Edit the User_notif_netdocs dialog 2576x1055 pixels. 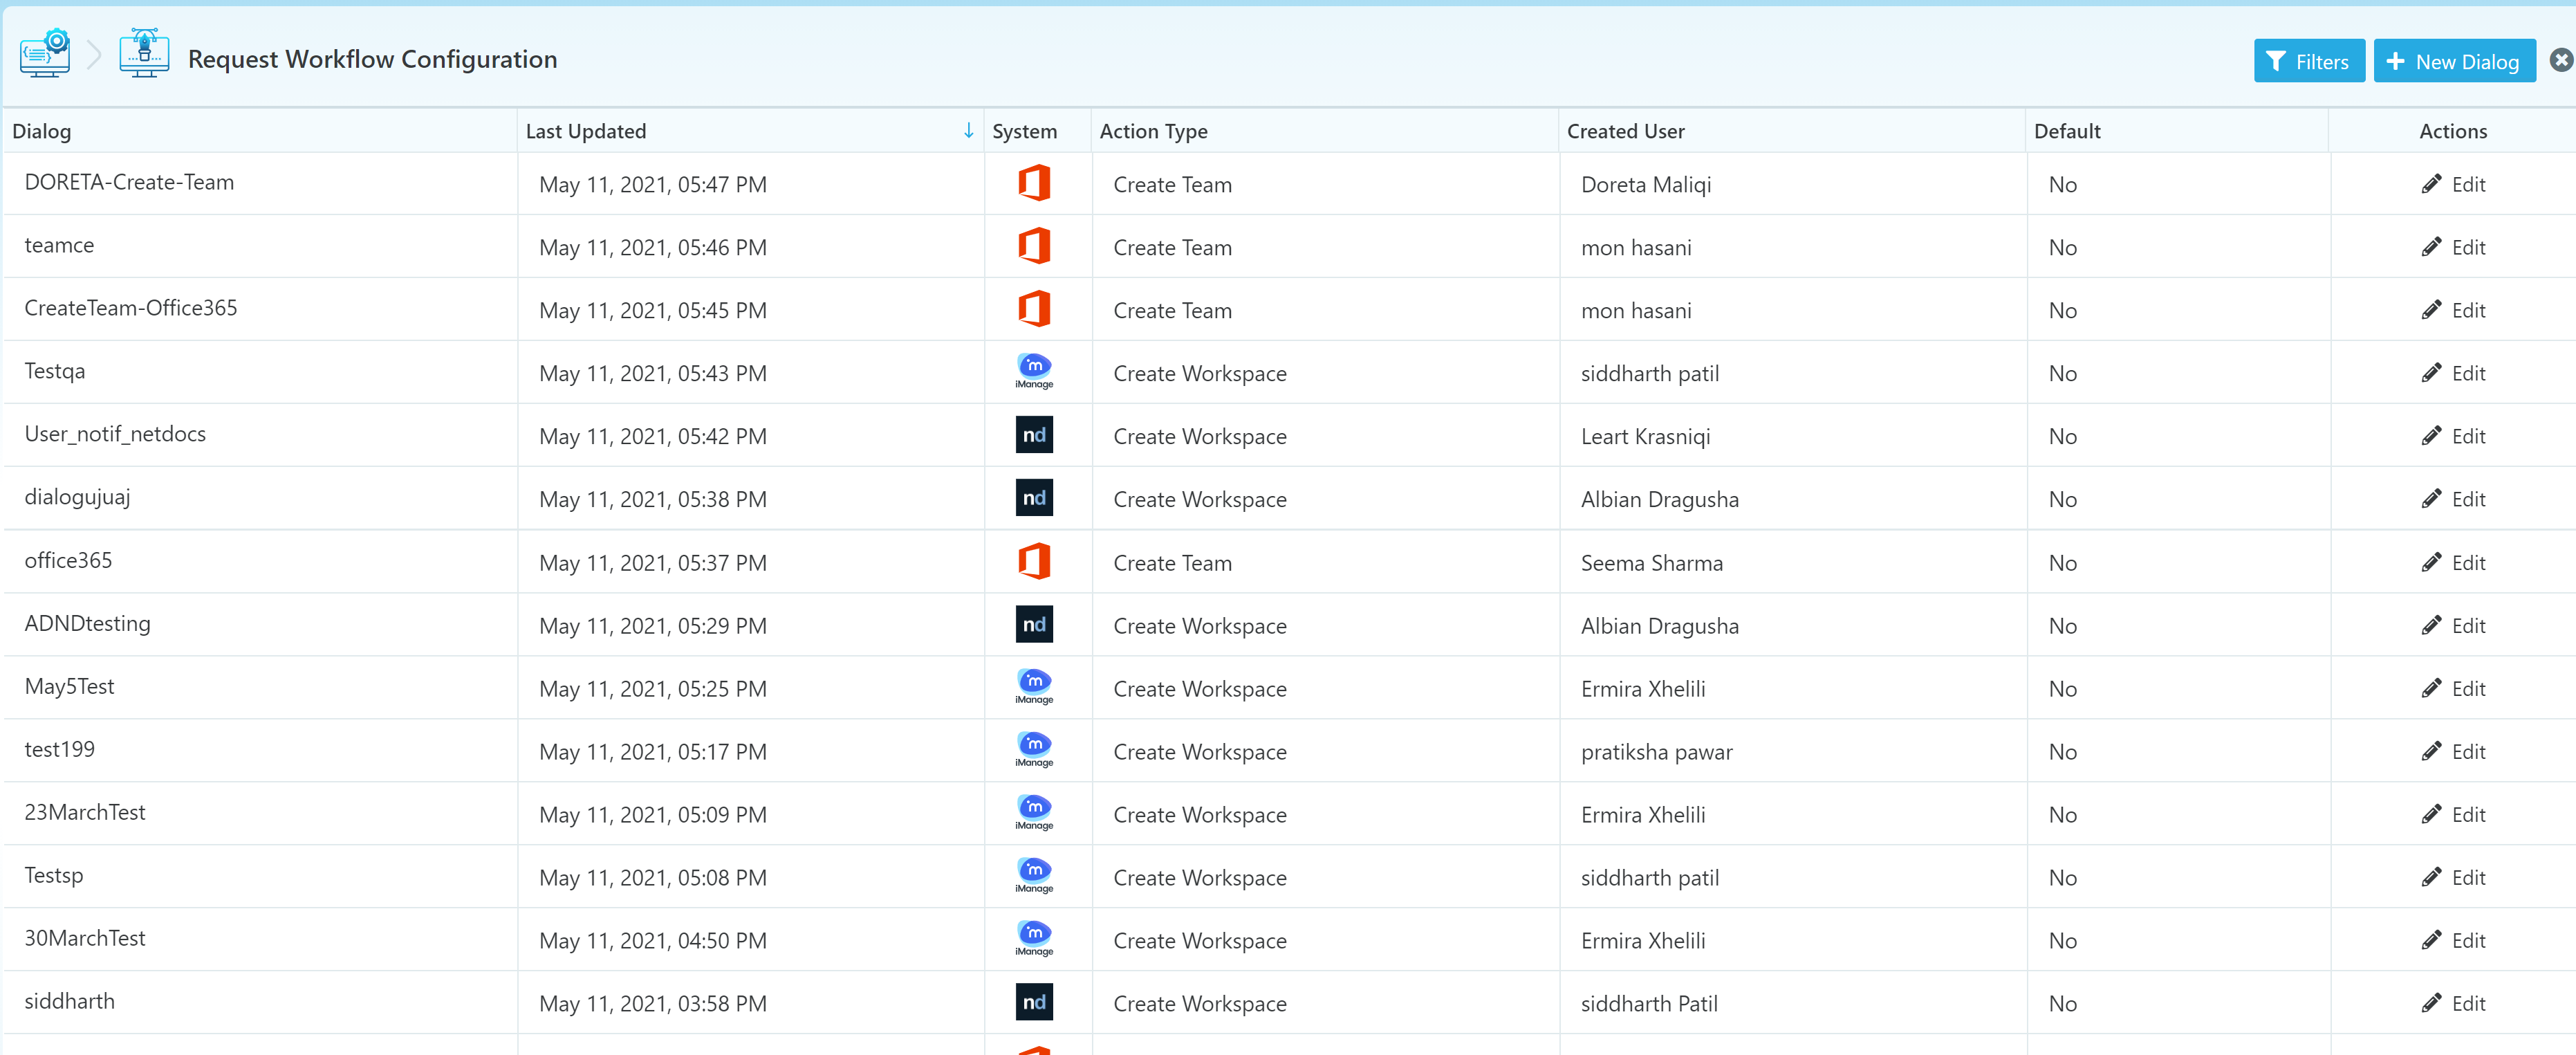[x=2453, y=436]
